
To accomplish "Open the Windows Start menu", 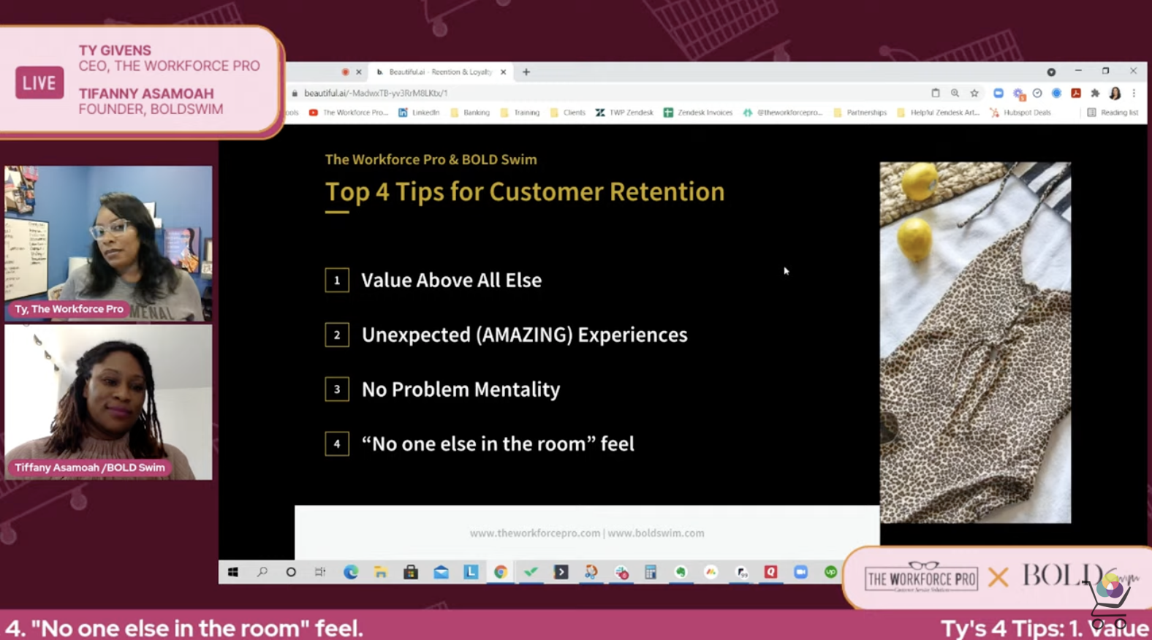I will click(232, 572).
